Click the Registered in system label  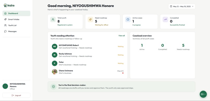pos(65,25)
